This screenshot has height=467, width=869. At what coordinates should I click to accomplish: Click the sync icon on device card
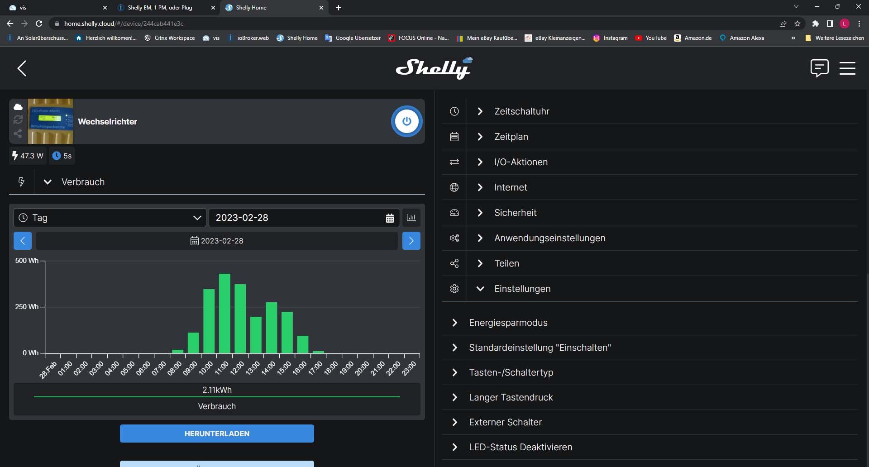click(x=18, y=119)
